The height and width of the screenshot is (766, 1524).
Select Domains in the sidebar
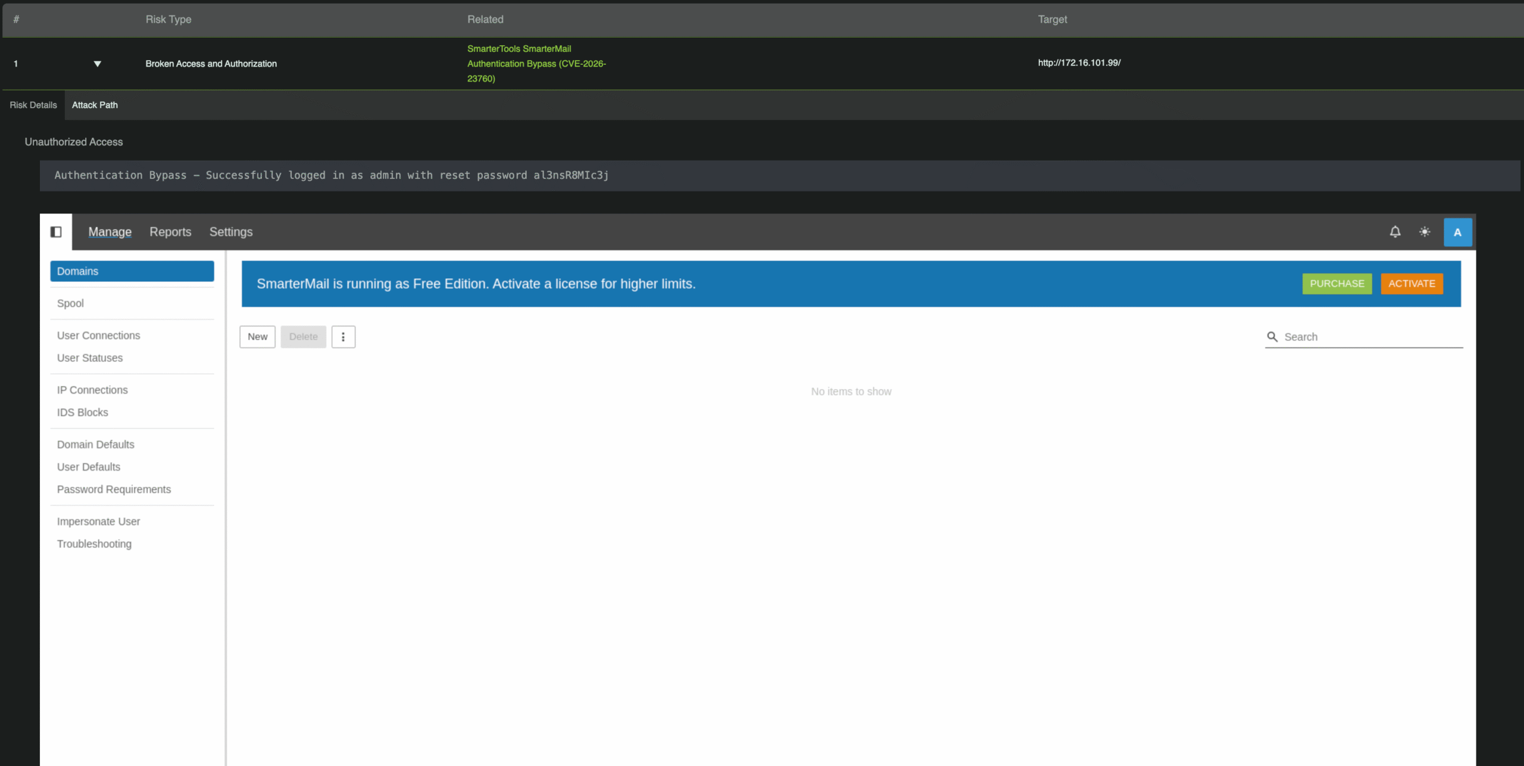tap(132, 271)
